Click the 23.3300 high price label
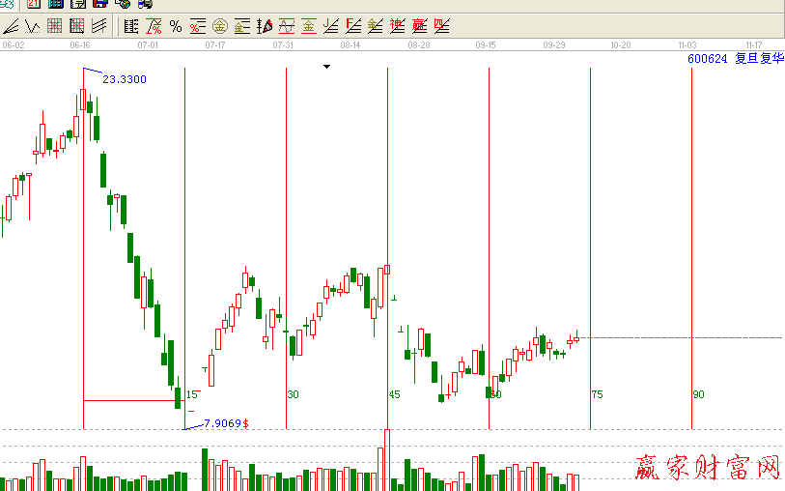785x491 pixels. pyautogui.click(x=125, y=79)
